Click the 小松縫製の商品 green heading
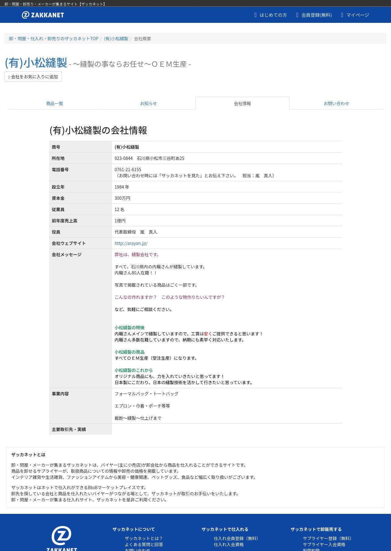391x551 pixels. [129, 352]
